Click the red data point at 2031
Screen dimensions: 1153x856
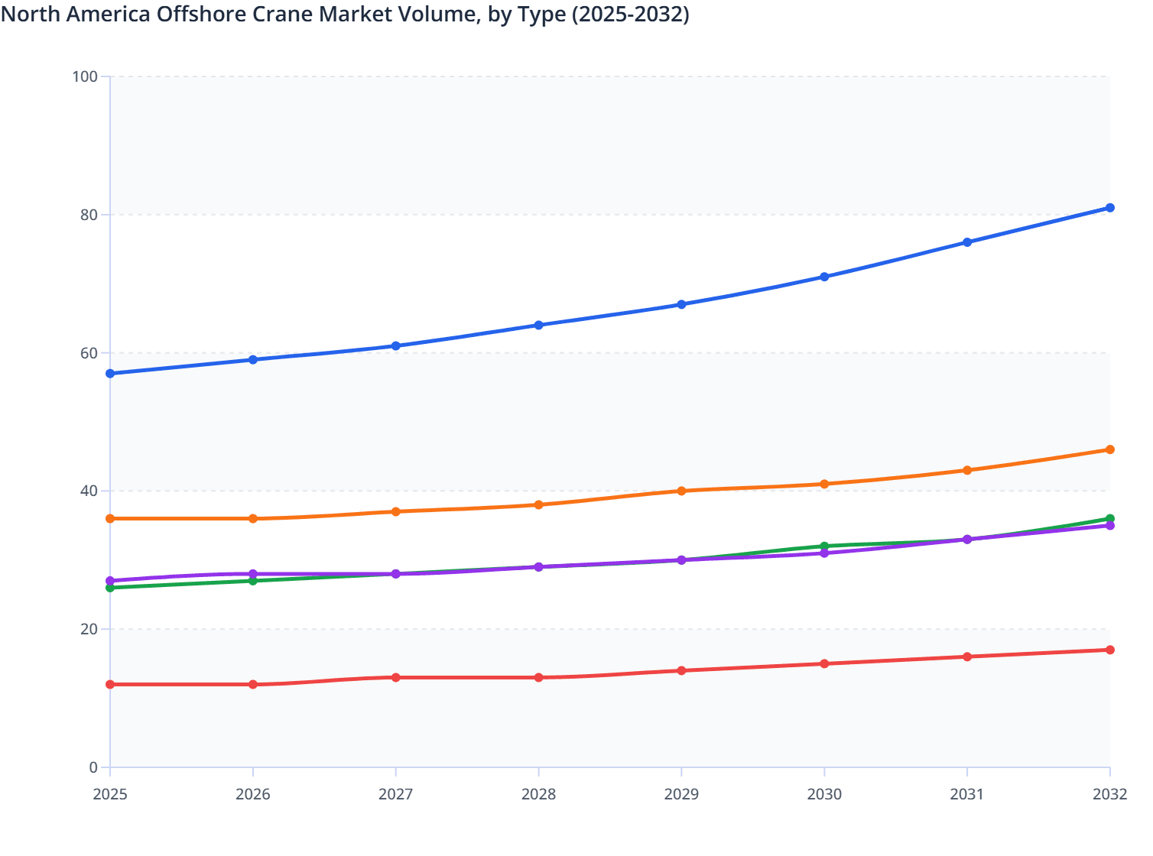click(x=967, y=656)
